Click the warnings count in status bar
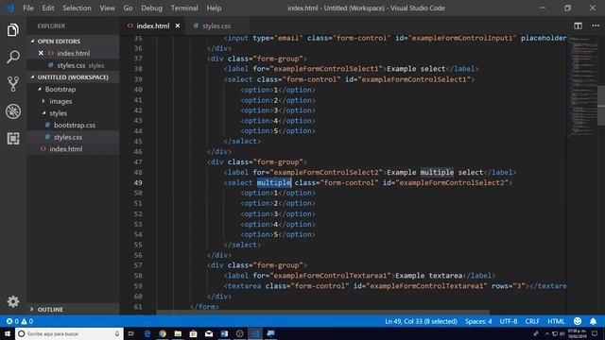This screenshot has height=340, width=605. click(27, 321)
